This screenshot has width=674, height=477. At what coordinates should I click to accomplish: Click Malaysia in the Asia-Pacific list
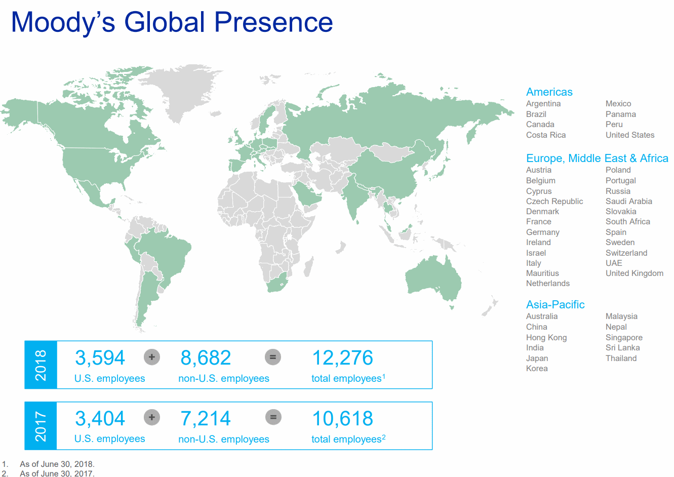[621, 316]
